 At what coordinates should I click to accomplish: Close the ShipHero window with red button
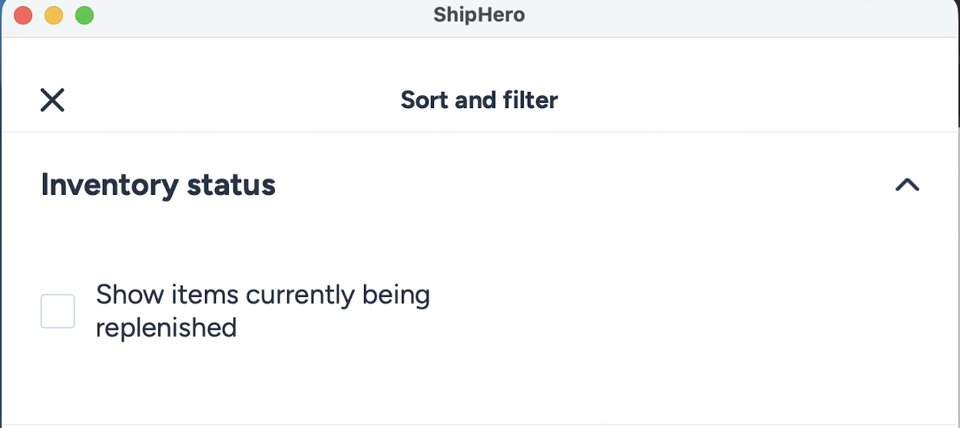[23, 15]
